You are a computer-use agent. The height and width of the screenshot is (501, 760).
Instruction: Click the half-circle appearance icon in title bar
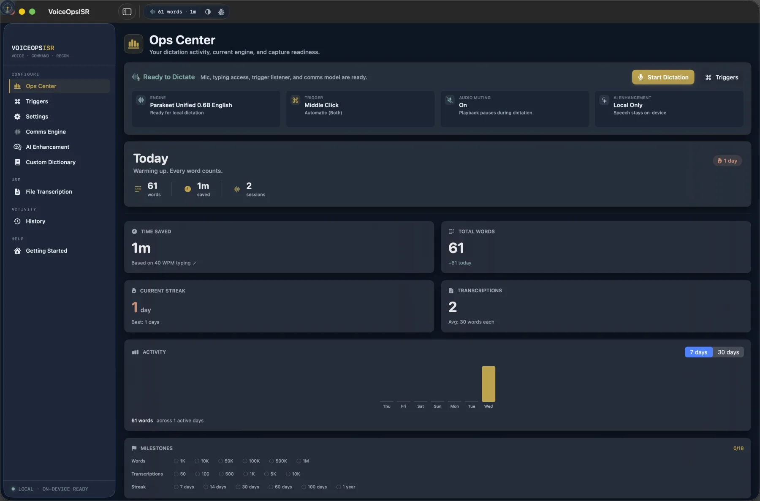click(x=208, y=12)
